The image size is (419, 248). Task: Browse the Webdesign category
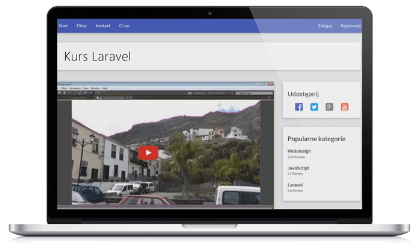[300, 151]
